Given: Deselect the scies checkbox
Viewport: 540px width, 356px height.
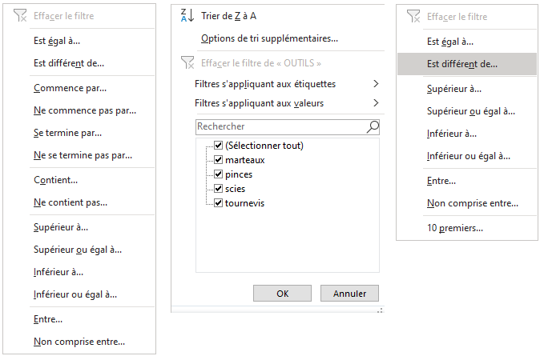Looking at the screenshot, I should tap(219, 189).
